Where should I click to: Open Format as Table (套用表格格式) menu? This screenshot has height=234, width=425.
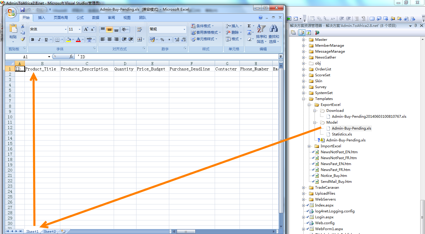pyautogui.click(x=206, y=33)
